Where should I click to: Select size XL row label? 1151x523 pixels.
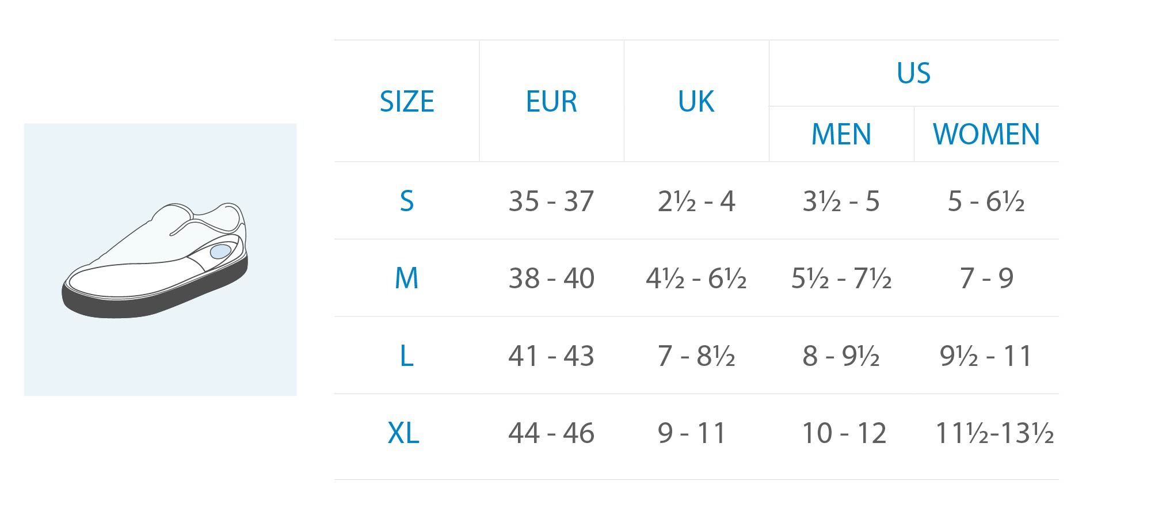(403, 433)
